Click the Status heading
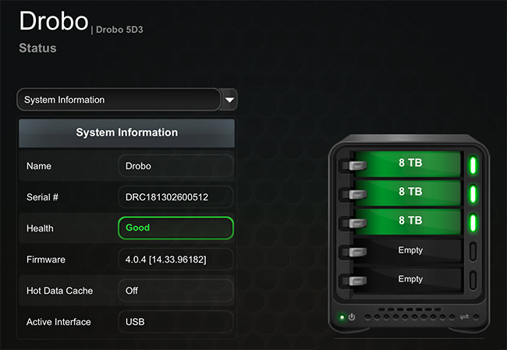The height and width of the screenshot is (350, 507). (x=37, y=48)
